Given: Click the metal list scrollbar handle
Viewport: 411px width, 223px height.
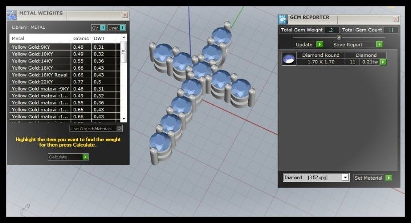Looking at the screenshot, I should [124, 52].
